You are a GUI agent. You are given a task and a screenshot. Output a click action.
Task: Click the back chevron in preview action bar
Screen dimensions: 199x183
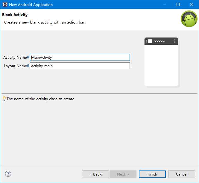[146, 41]
